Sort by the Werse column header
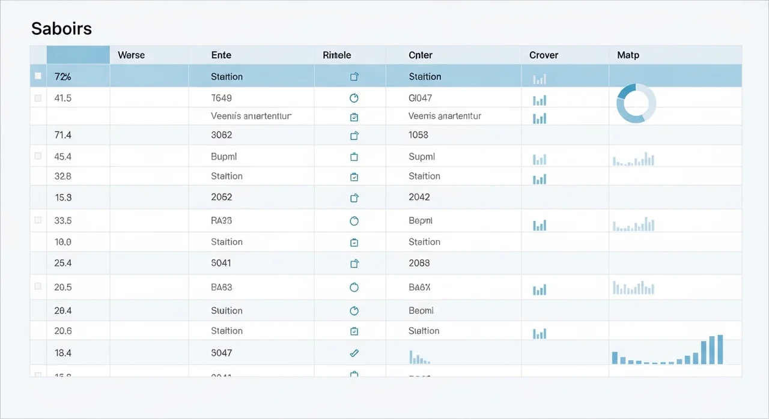 point(131,55)
